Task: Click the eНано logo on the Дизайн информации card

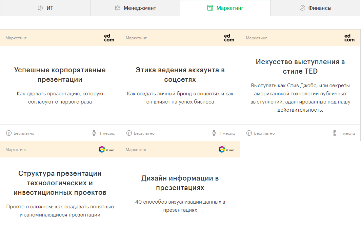Action: 226,149
